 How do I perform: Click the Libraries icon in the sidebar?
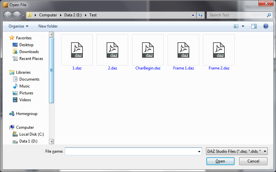point(12,72)
